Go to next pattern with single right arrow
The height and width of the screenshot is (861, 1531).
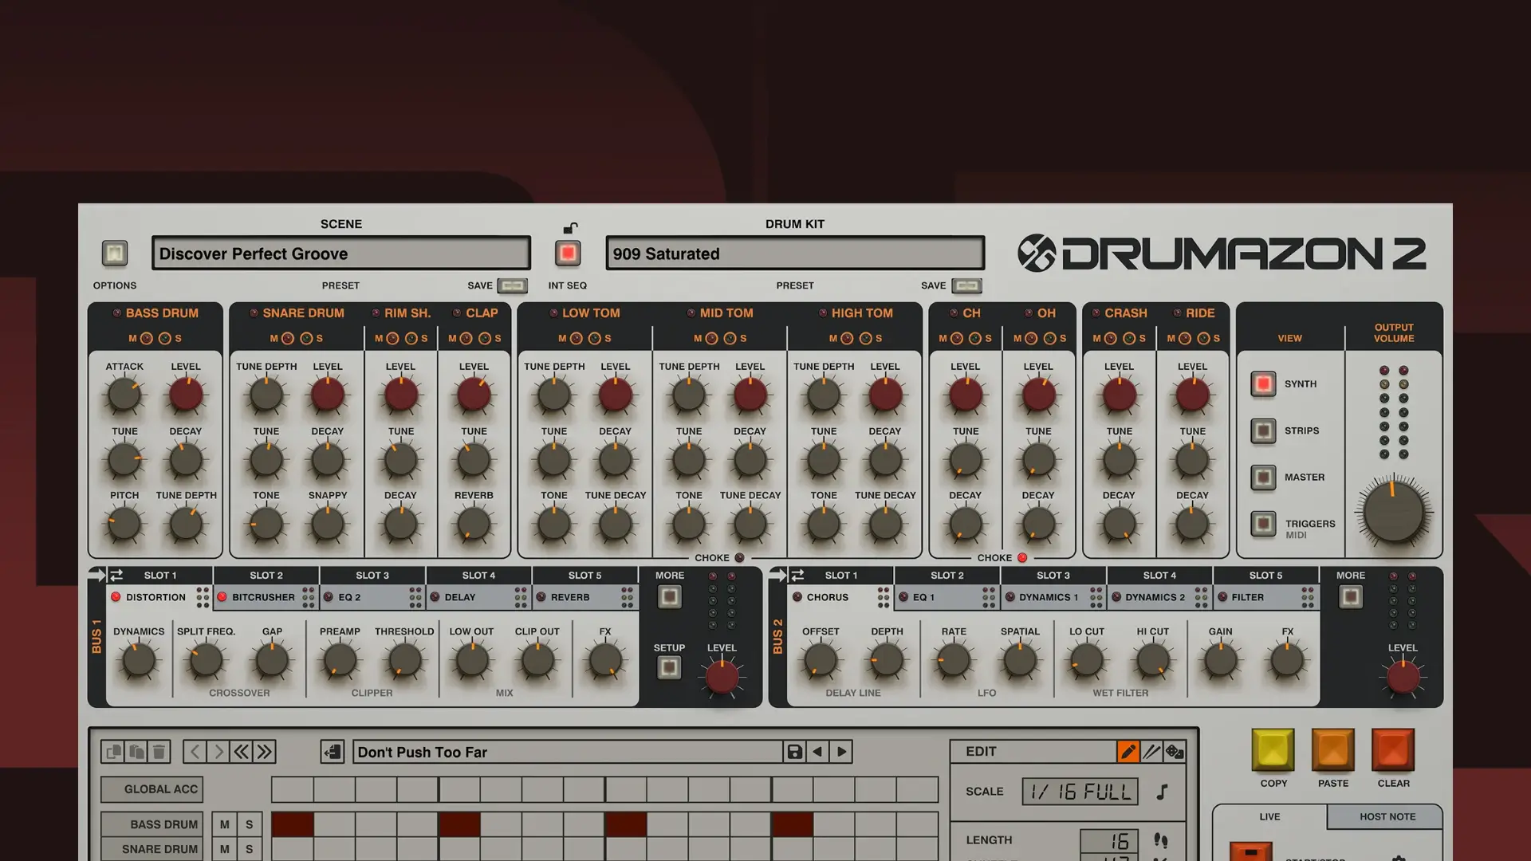coord(218,752)
